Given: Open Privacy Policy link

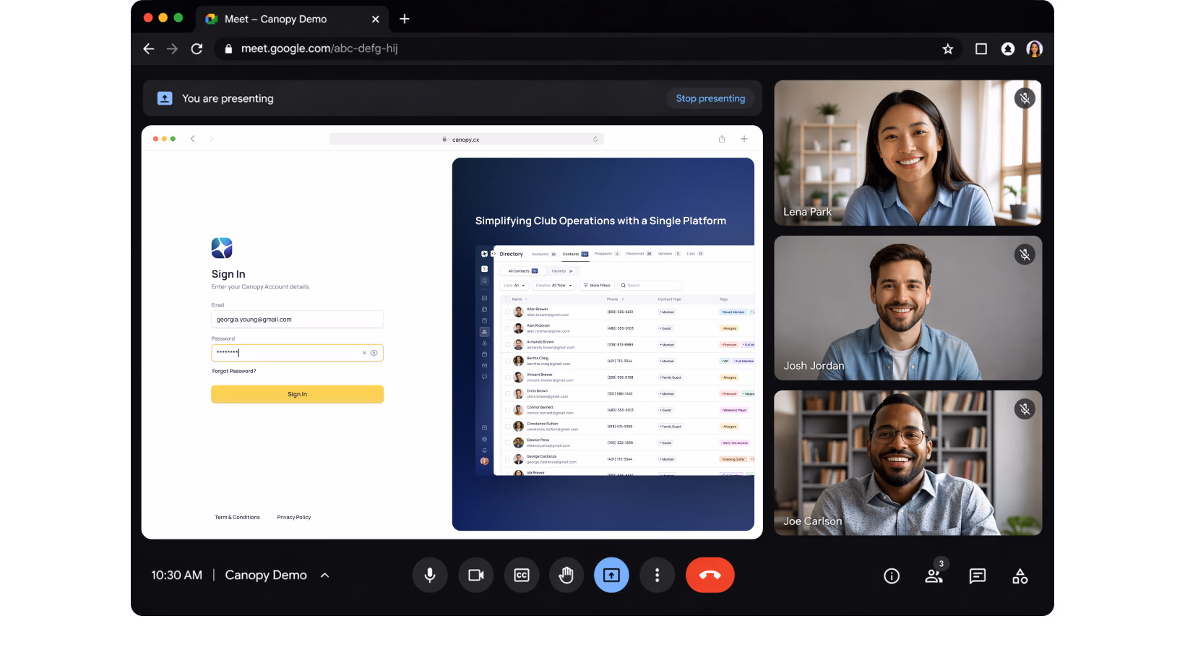Looking at the screenshot, I should pos(294,517).
